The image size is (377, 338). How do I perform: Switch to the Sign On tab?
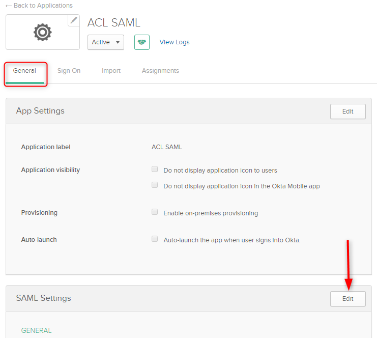pos(69,71)
